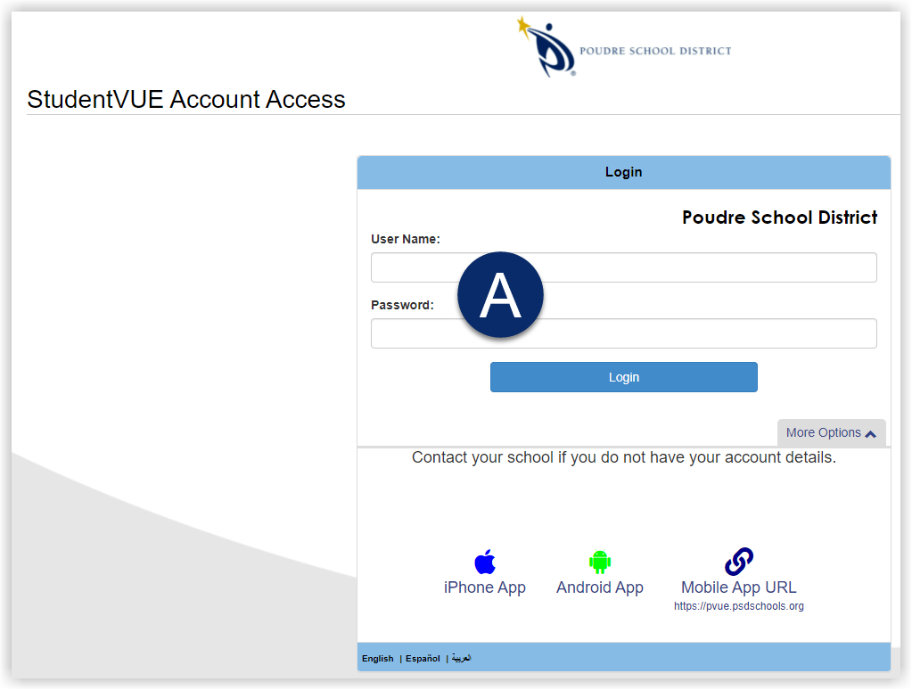Screen dimensions: 912x690
Task: Open the iPhone App link
Action: pos(484,587)
